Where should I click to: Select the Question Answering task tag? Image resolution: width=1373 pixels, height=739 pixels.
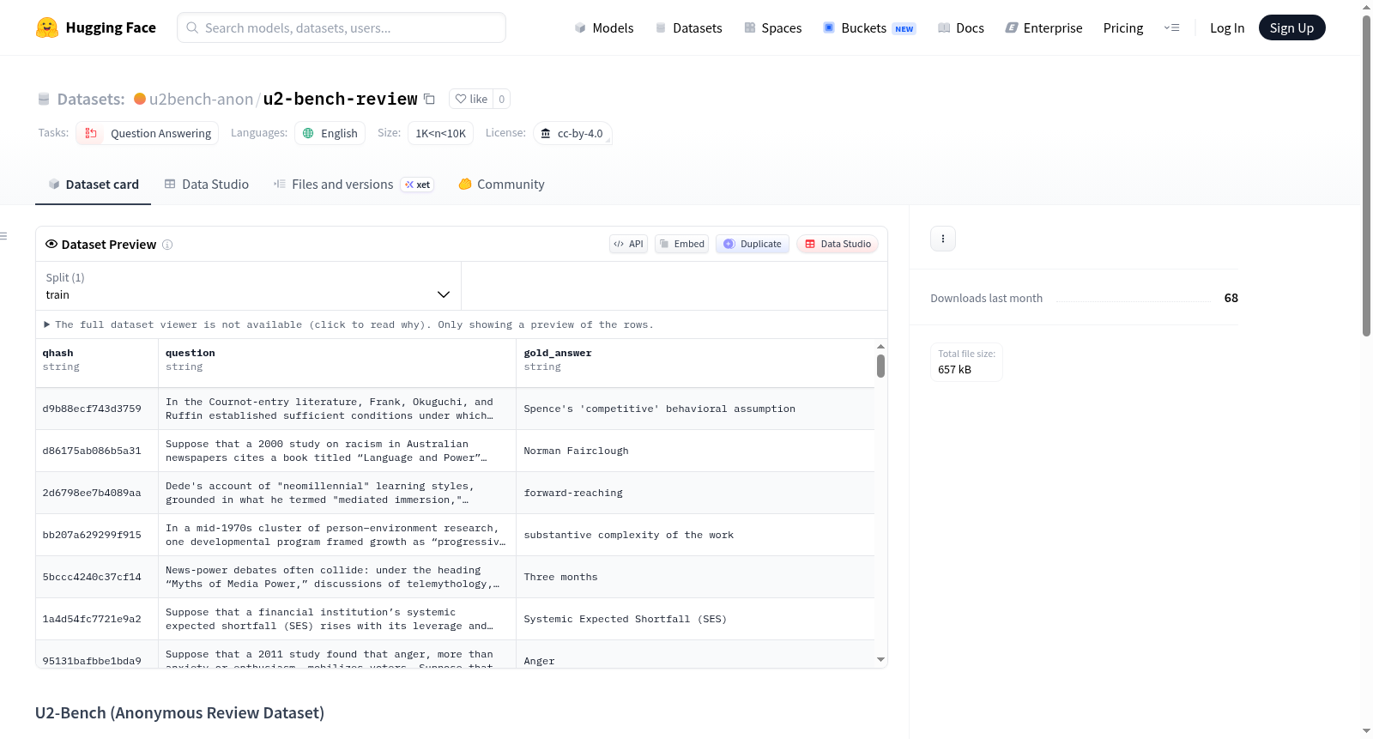click(148, 133)
